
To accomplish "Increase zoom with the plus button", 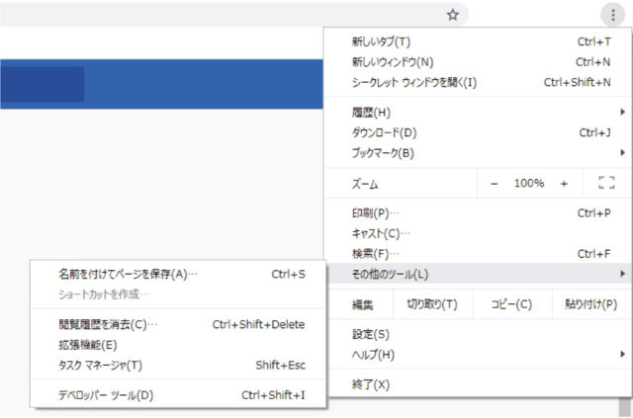I will (564, 184).
